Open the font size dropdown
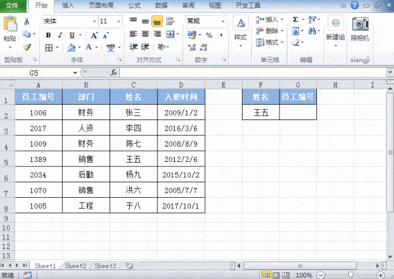The height and width of the screenshot is (279, 394). click(119, 22)
